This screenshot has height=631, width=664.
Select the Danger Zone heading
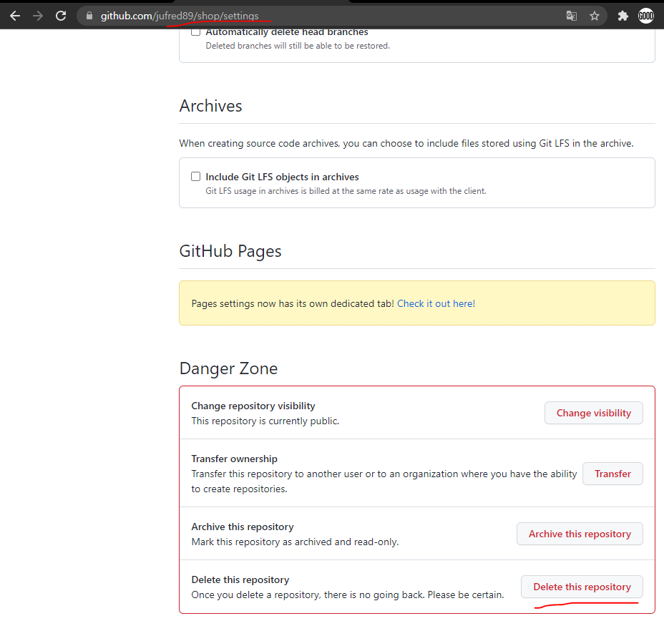click(229, 368)
